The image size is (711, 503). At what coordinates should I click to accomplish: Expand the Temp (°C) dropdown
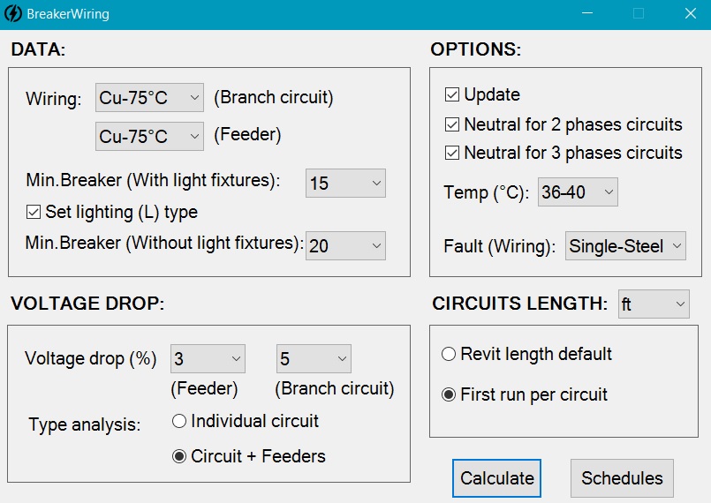point(578,191)
